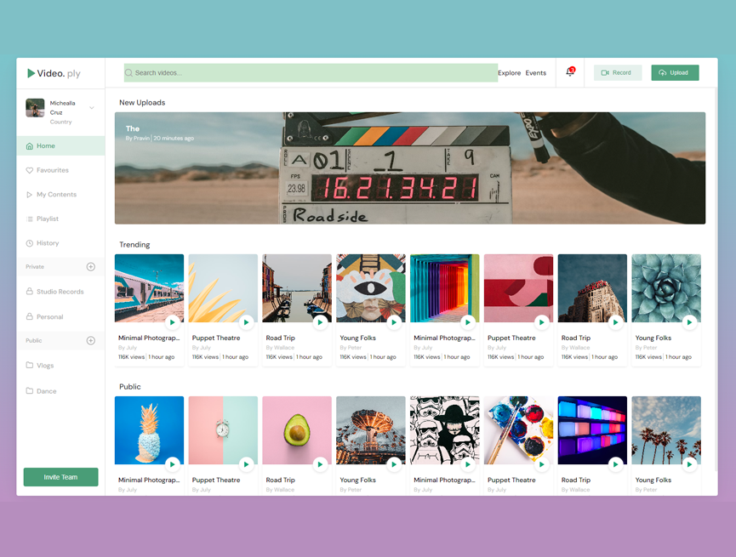Play the train Minimal Photography trending video
Image resolution: width=736 pixels, height=557 pixels.
tap(172, 322)
